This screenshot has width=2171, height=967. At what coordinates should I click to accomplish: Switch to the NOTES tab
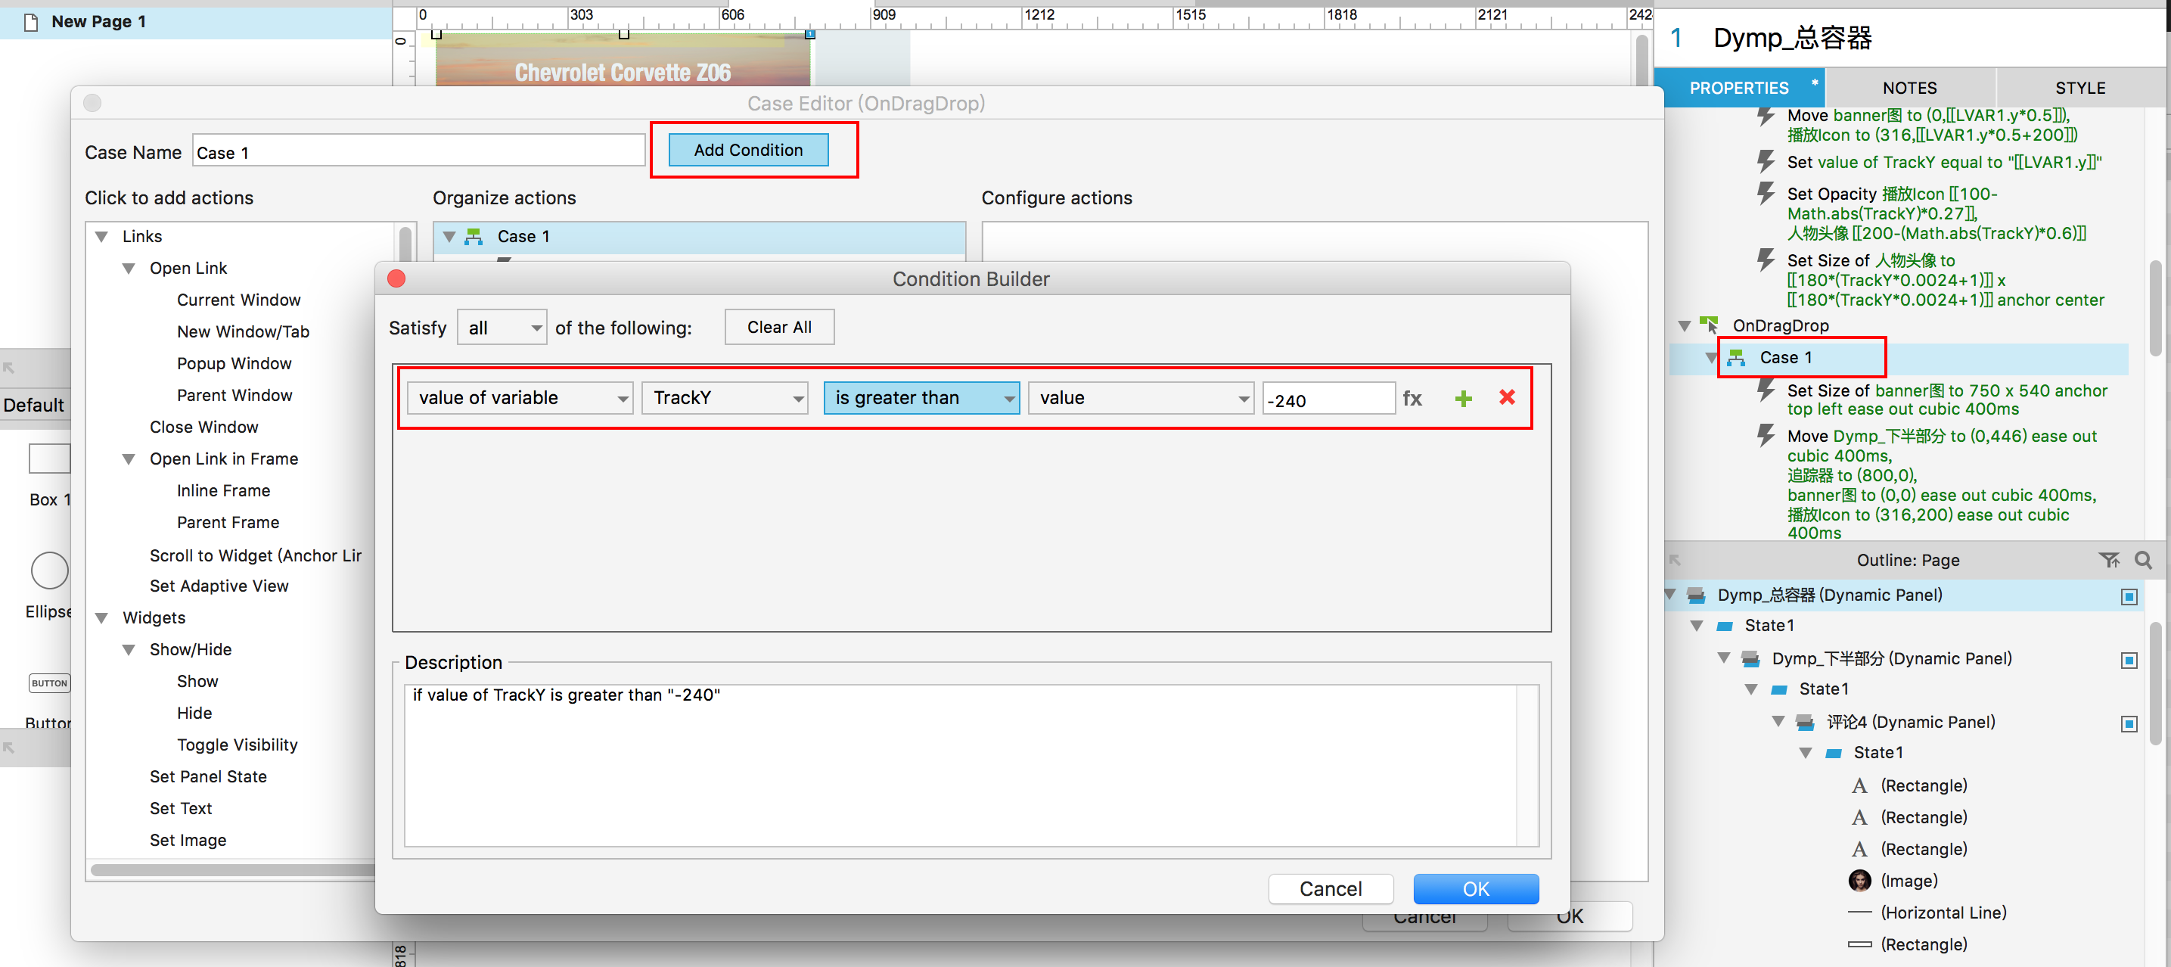click(1909, 88)
